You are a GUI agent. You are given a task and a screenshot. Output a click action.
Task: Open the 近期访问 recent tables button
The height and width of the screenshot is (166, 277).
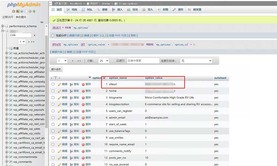coord(8,17)
